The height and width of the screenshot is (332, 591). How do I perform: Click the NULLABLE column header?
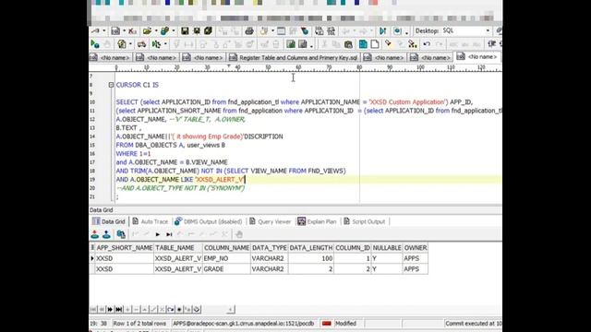tap(387, 248)
